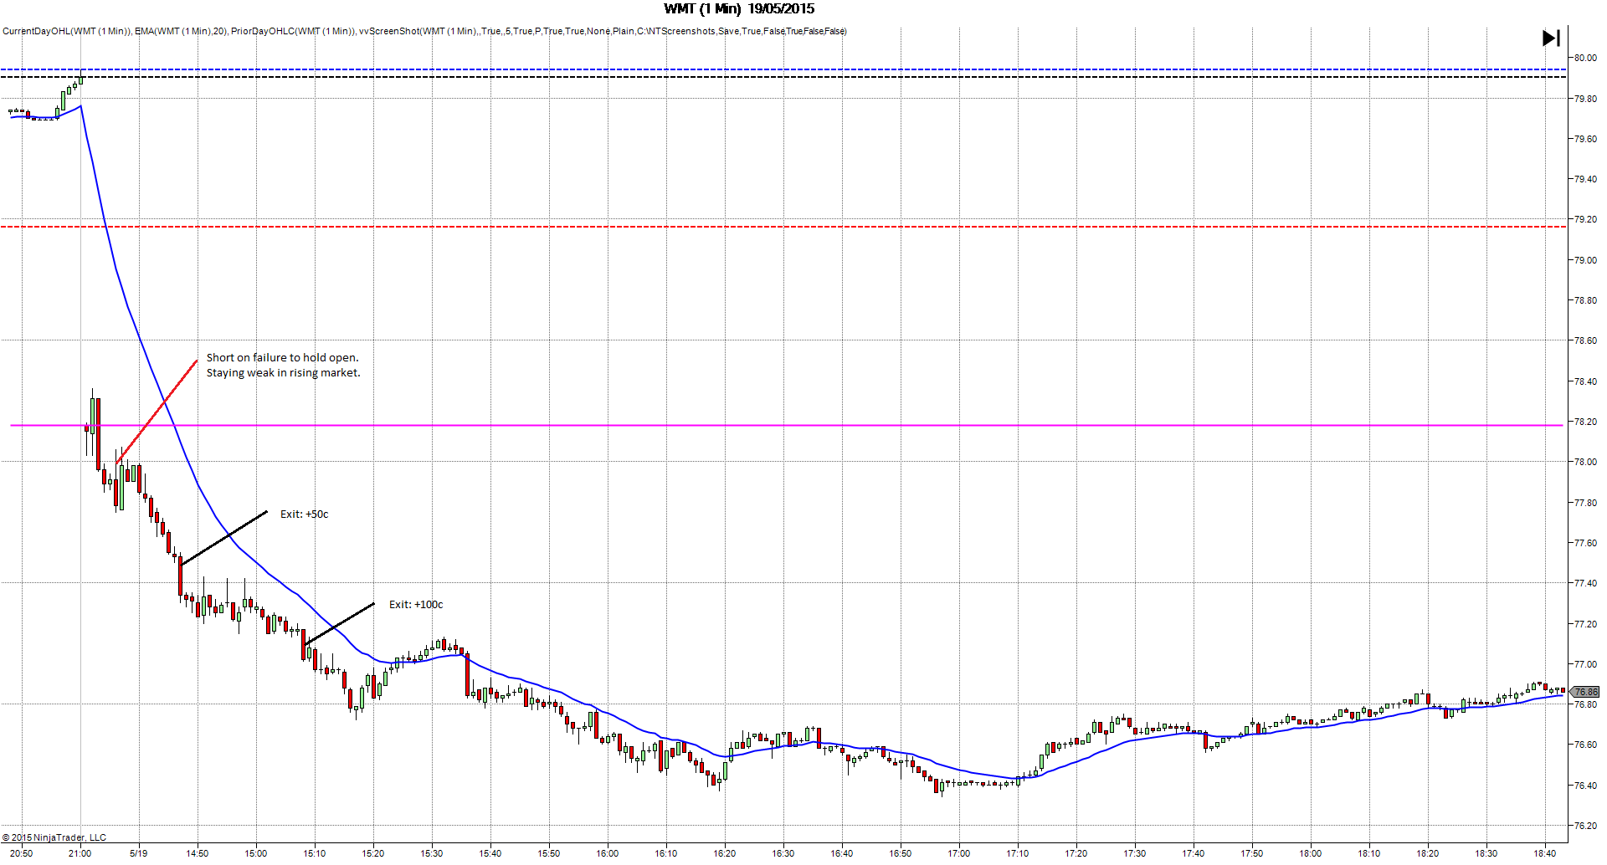Viewport: 1607px width, 865px height.
Task: Select the magenta horizontal line
Action: pos(787,426)
